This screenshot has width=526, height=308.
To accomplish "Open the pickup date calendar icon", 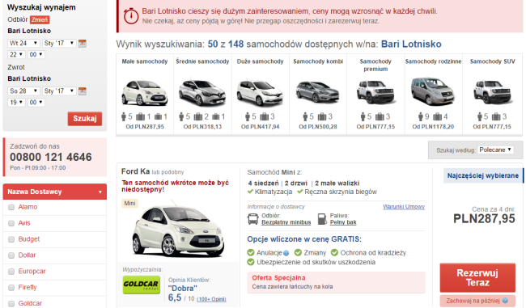I will pyautogui.click(x=83, y=43).
